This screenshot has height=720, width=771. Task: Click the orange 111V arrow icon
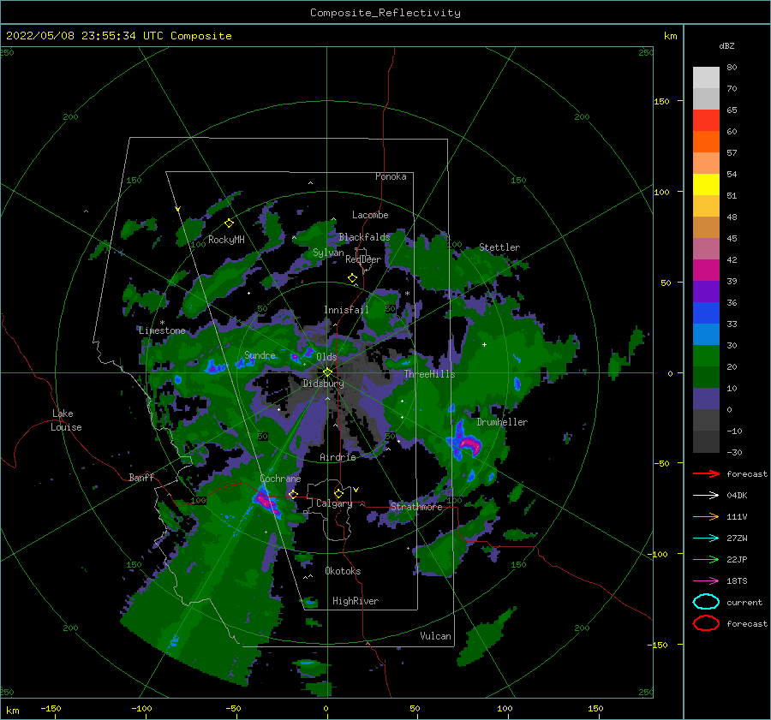[706, 516]
